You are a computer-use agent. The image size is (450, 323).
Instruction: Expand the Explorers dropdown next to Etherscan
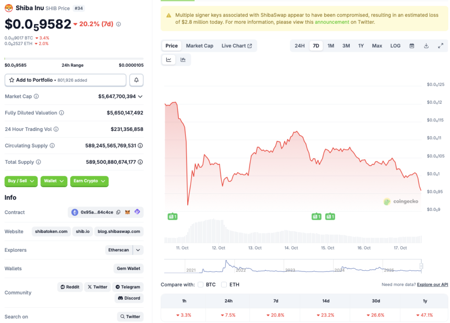pos(138,250)
